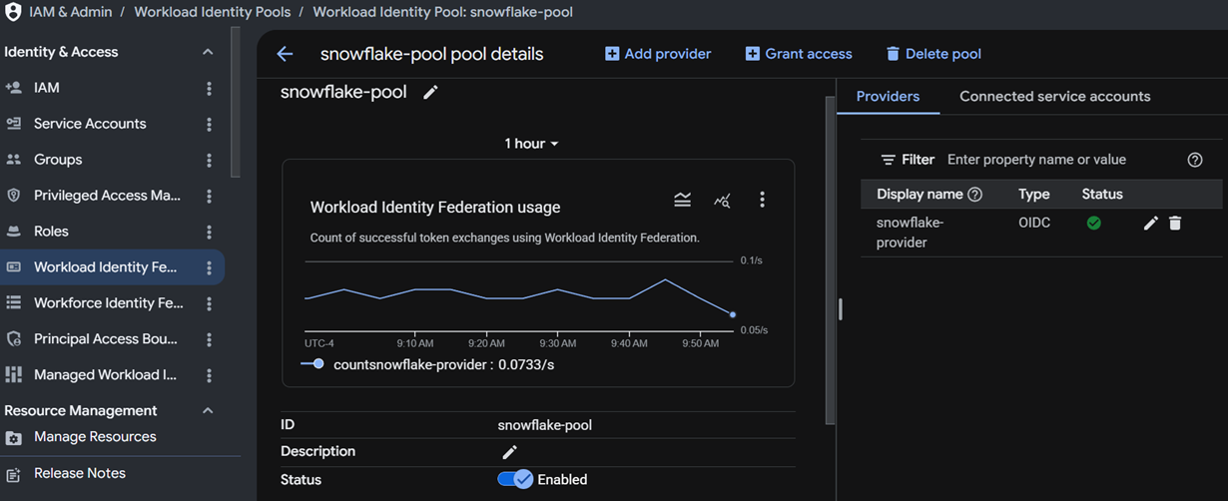Image resolution: width=1228 pixels, height=501 pixels.
Task: Toggle the pool Status Enabled switch
Action: (x=515, y=480)
